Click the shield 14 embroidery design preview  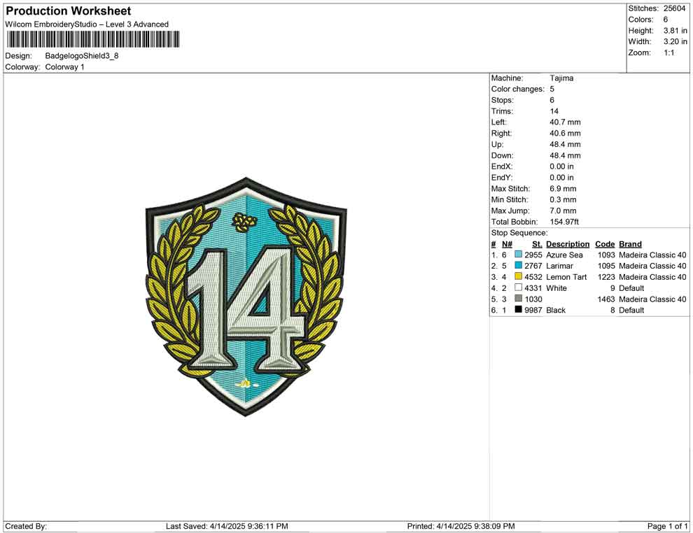click(246, 297)
